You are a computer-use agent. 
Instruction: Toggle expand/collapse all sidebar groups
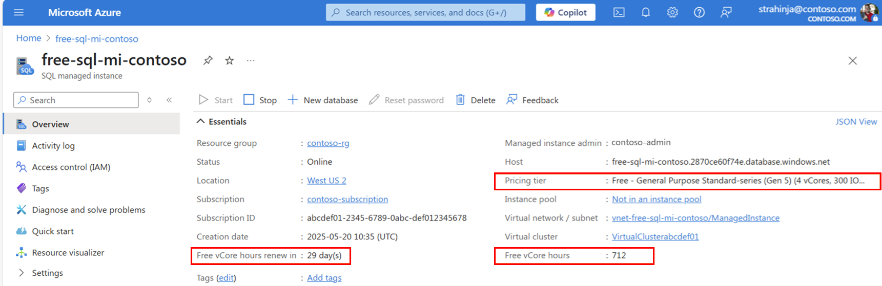coord(149,100)
